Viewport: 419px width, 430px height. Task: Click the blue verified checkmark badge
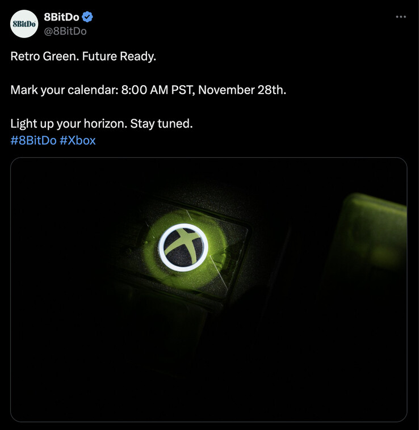tap(87, 17)
